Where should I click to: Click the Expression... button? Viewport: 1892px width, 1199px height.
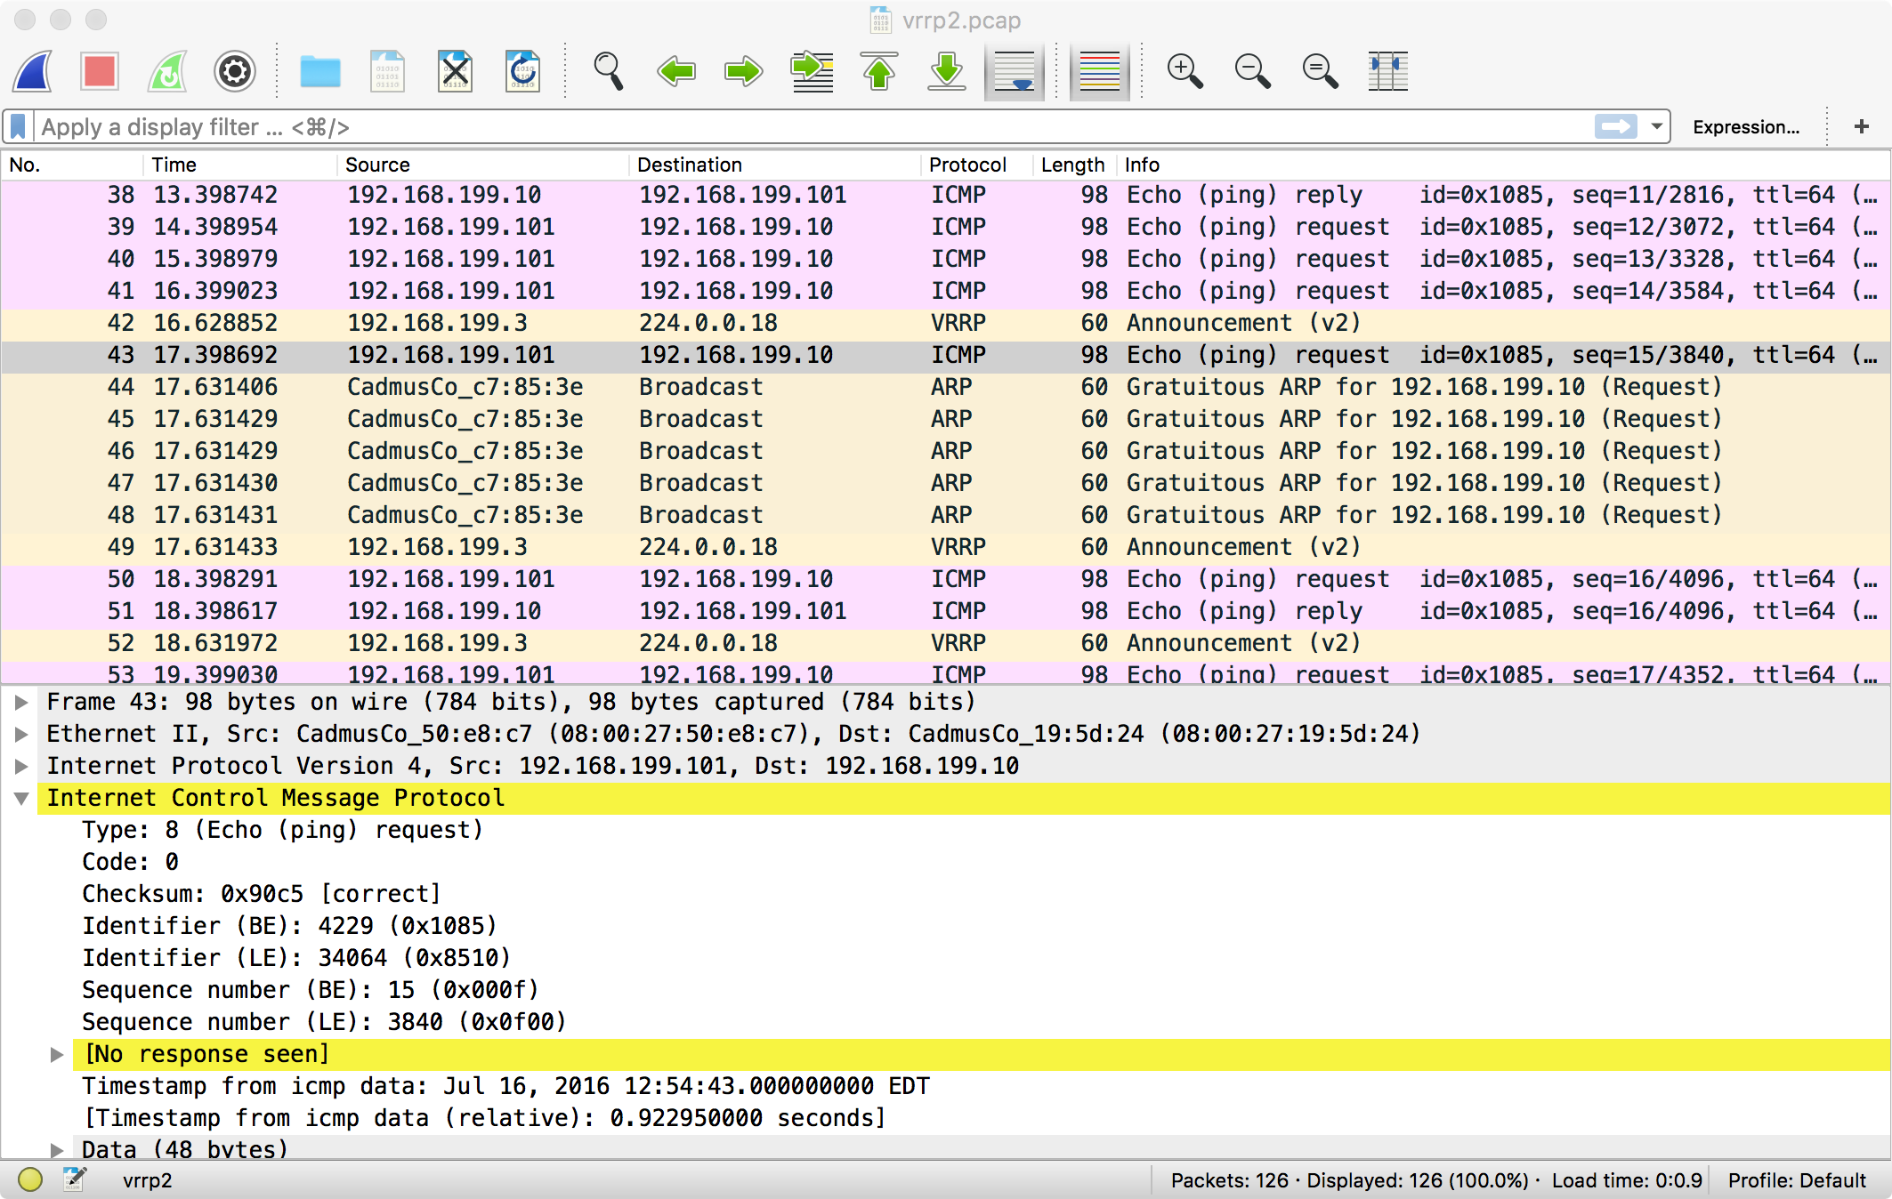point(1745,126)
